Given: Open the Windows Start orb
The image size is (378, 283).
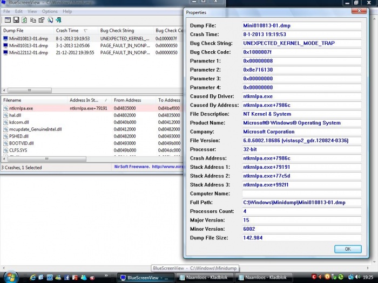Looking at the screenshot, I should point(11,277).
